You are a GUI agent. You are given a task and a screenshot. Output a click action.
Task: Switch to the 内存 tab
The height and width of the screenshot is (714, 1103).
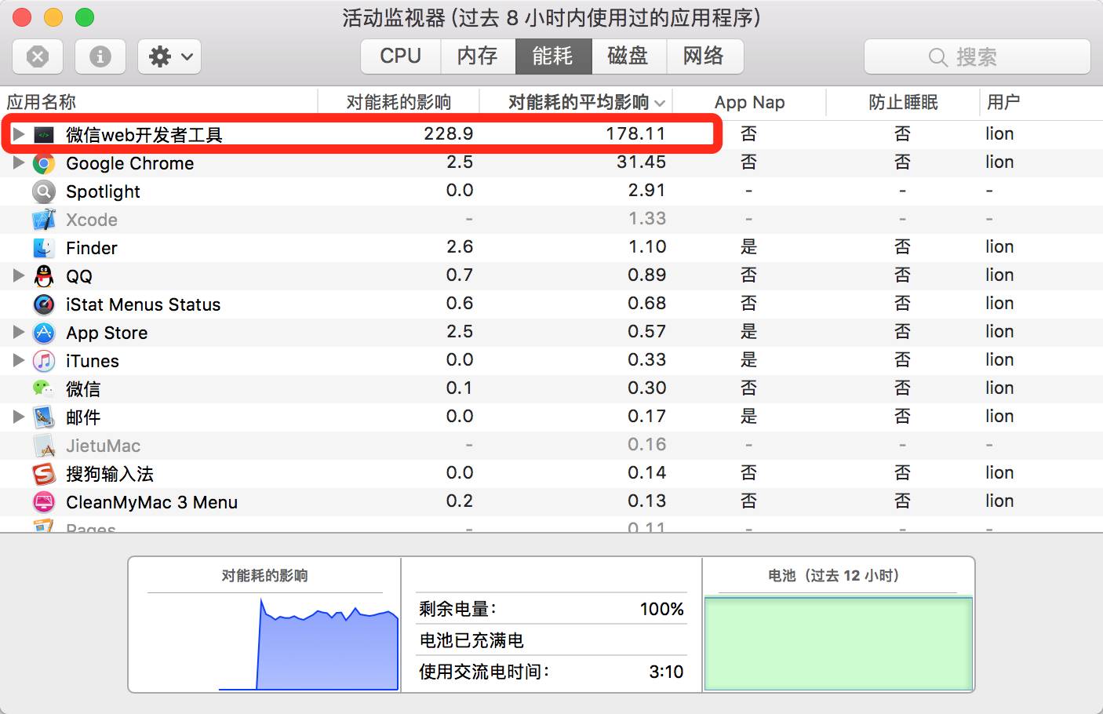(477, 56)
